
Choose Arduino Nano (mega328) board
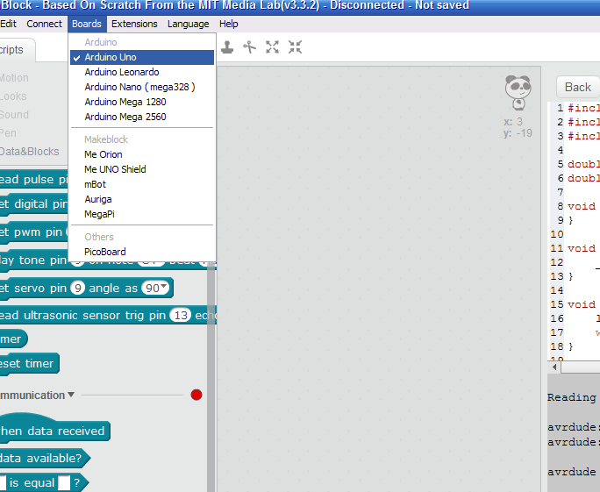[142, 87]
